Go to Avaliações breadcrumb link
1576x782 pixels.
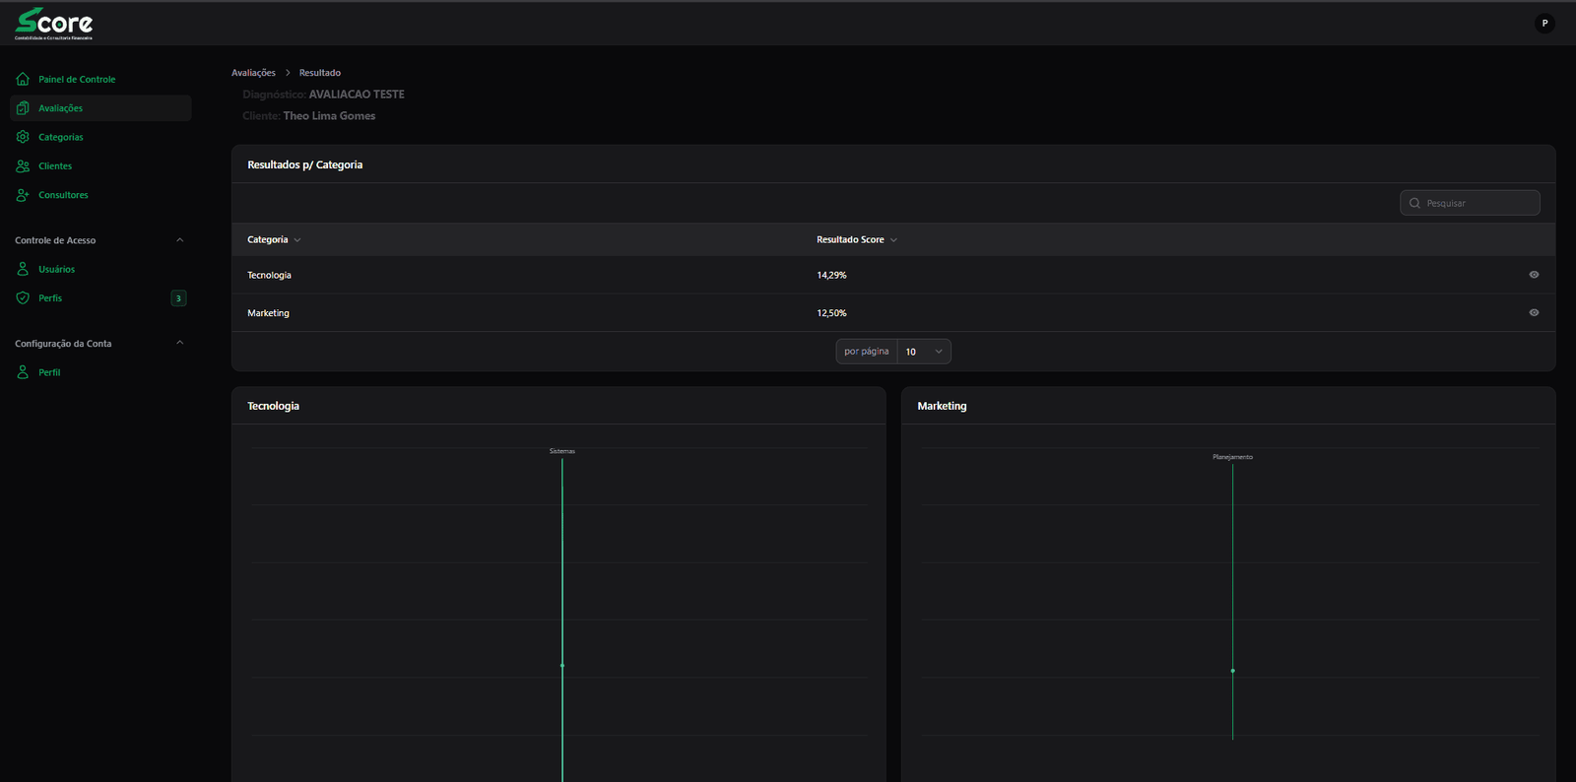pos(253,73)
